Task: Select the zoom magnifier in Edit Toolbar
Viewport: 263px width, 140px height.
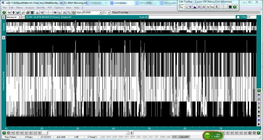Action: [186, 7]
